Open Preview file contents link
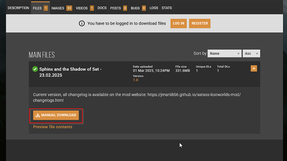The width and height of the screenshot is (287, 161). coord(53,127)
